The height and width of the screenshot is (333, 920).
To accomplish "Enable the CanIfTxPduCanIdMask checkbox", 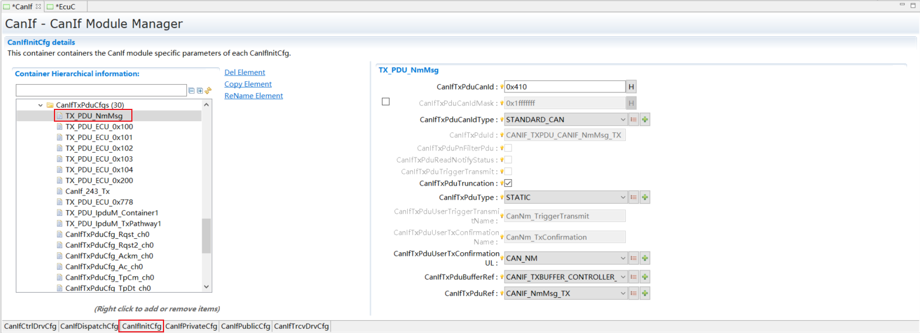I will click(x=386, y=102).
